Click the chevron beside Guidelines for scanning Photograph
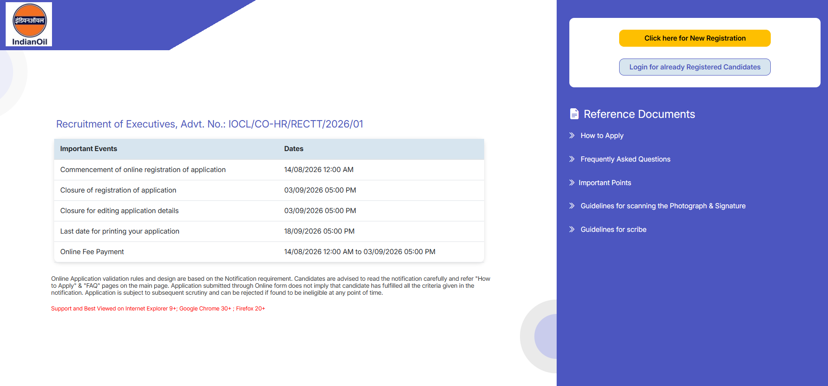The height and width of the screenshot is (386, 828). tap(572, 206)
